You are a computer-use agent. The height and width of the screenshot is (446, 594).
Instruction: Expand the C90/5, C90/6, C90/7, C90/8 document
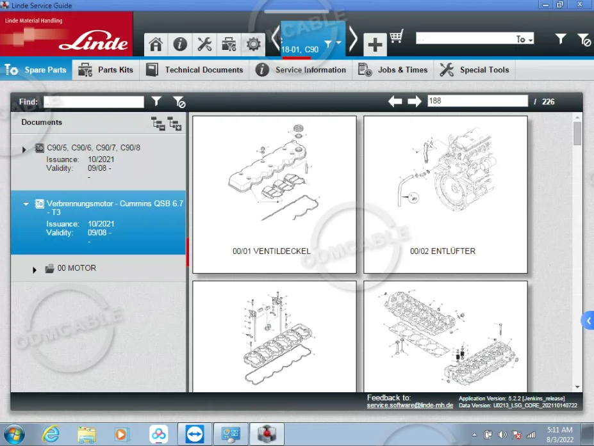click(x=24, y=150)
